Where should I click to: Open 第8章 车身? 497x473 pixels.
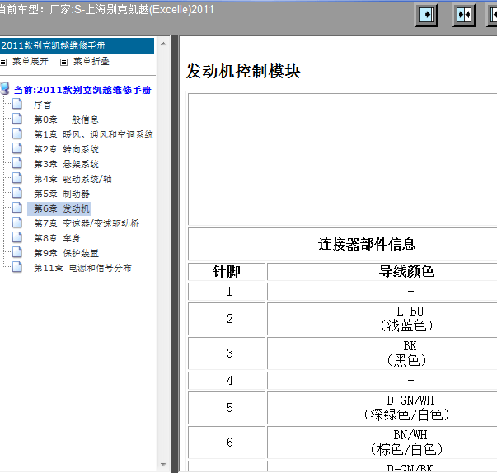[57, 238]
